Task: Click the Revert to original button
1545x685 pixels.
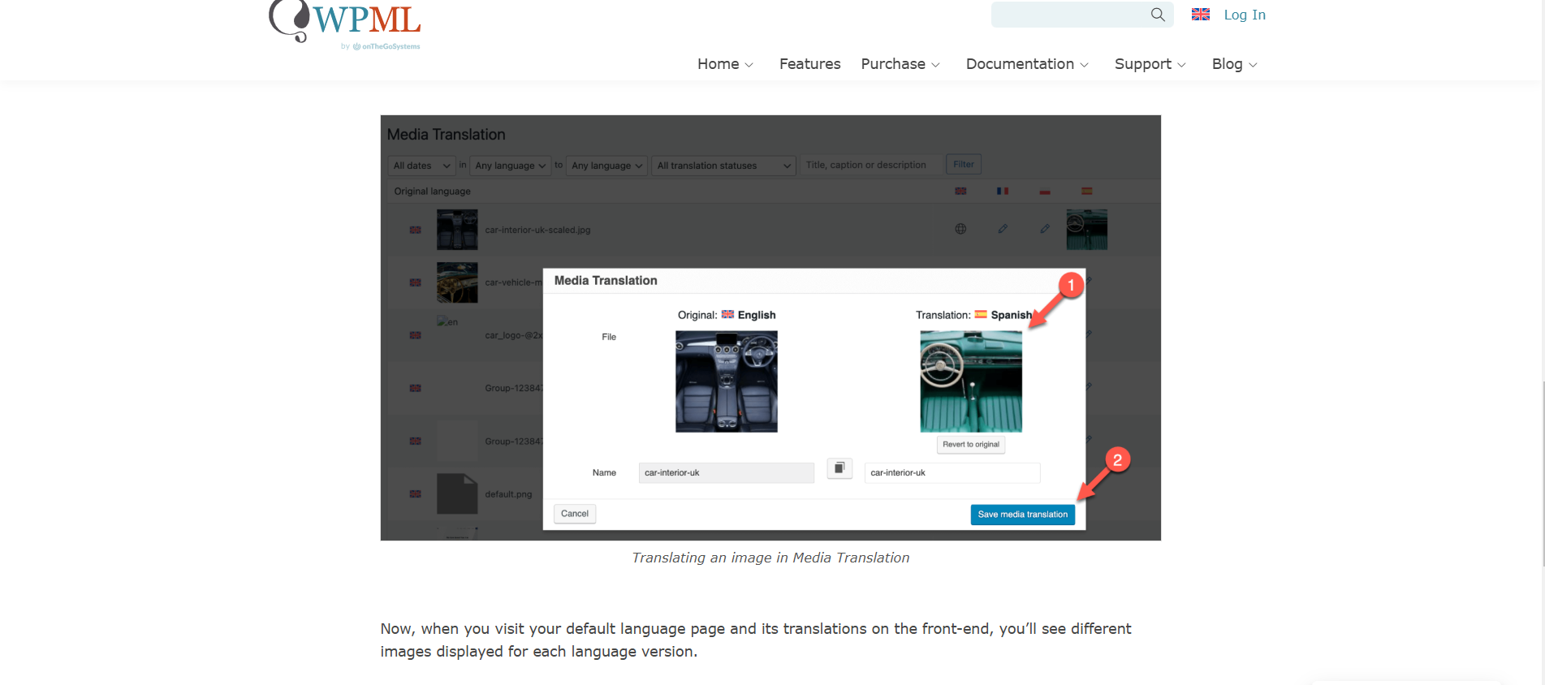Action: click(971, 445)
